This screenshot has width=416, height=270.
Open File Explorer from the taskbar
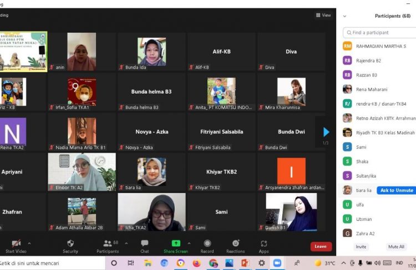[148, 263]
